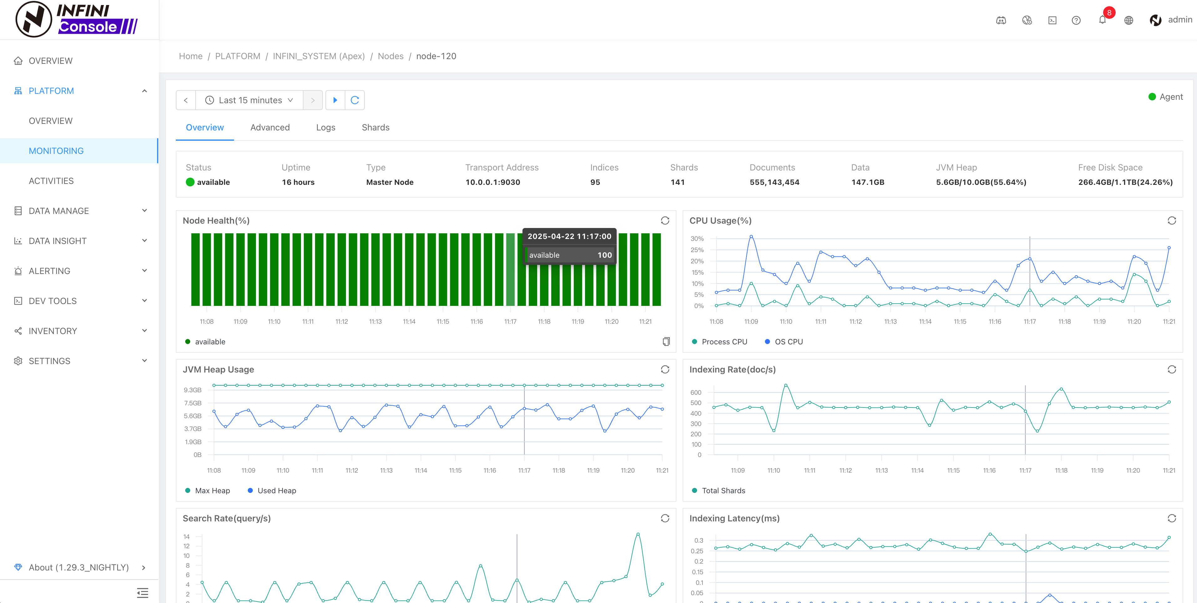Toggle Process CPU series in legend
1197x603 pixels.
[724, 342]
